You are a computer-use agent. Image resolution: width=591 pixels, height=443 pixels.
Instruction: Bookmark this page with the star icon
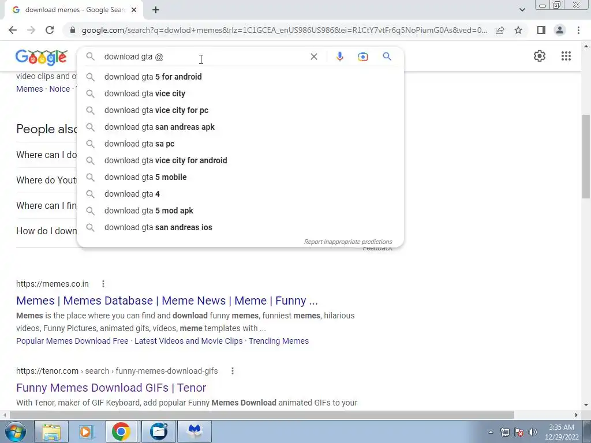(518, 30)
